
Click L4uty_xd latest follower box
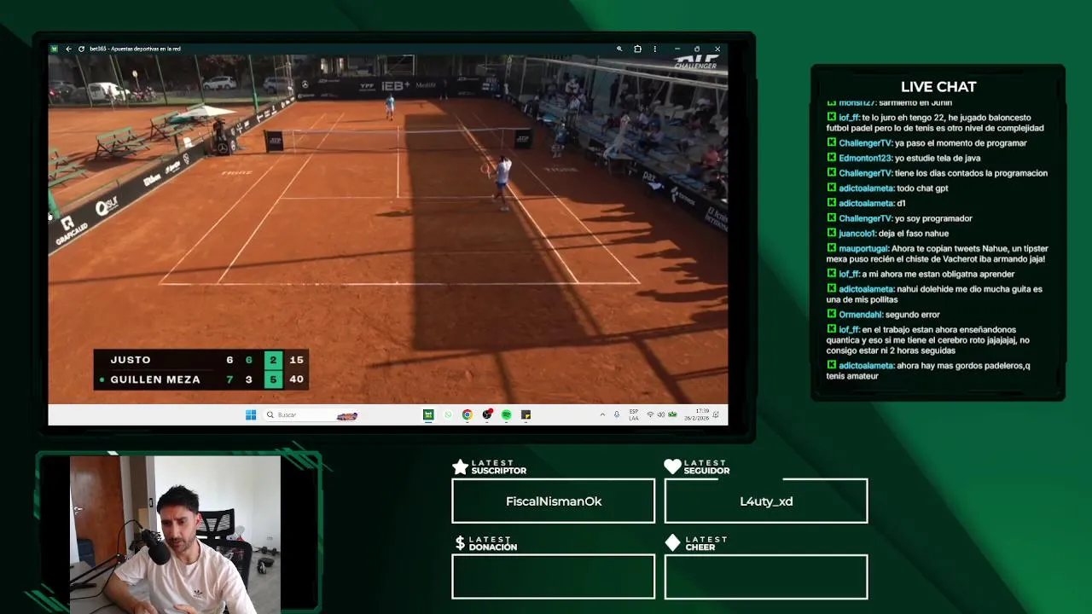tap(766, 501)
